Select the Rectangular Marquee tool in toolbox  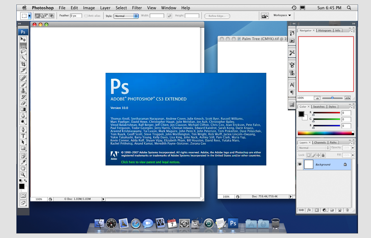[x=23, y=46]
